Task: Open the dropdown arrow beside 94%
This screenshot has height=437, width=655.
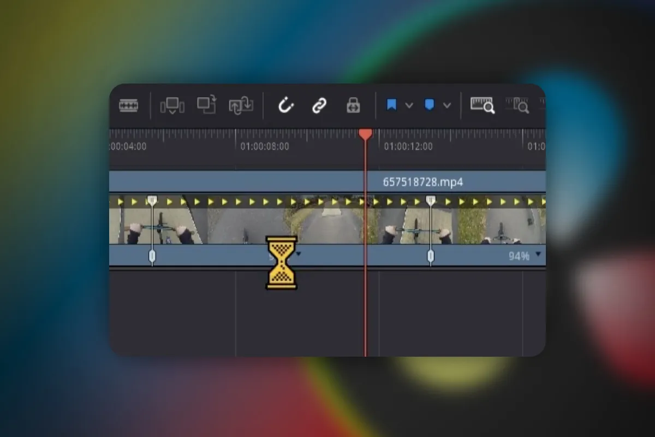Action: point(539,254)
